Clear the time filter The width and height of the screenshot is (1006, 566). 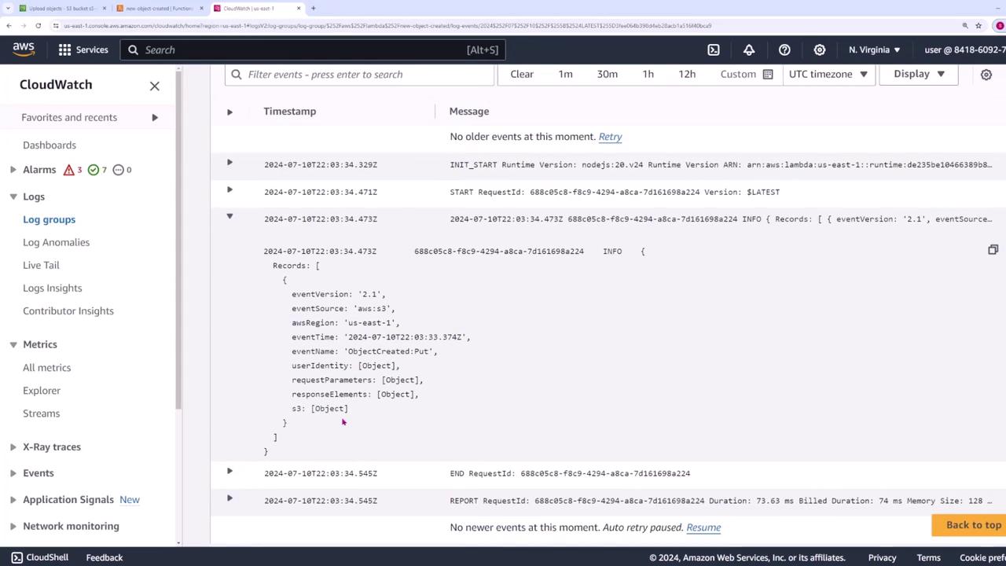(x=522, y=74)
